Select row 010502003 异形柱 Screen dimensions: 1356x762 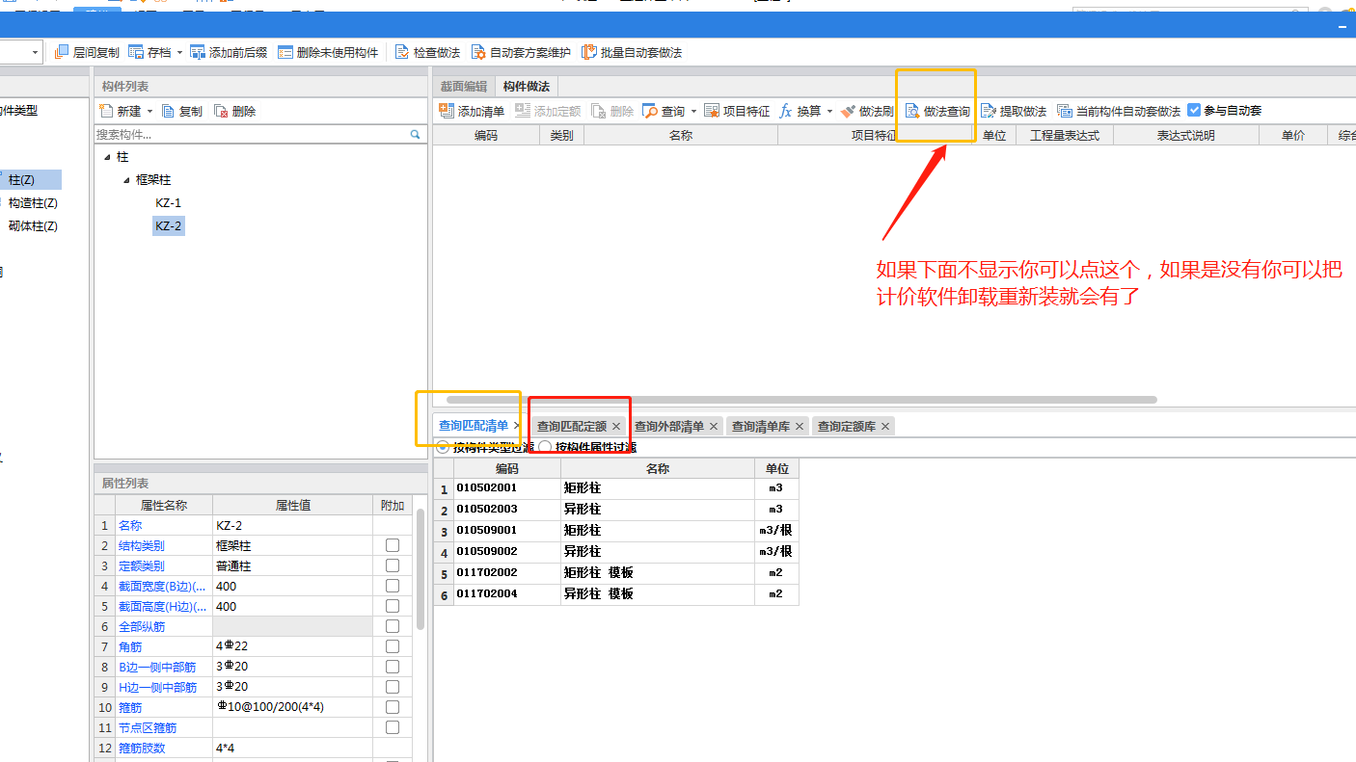coord(616,509)
